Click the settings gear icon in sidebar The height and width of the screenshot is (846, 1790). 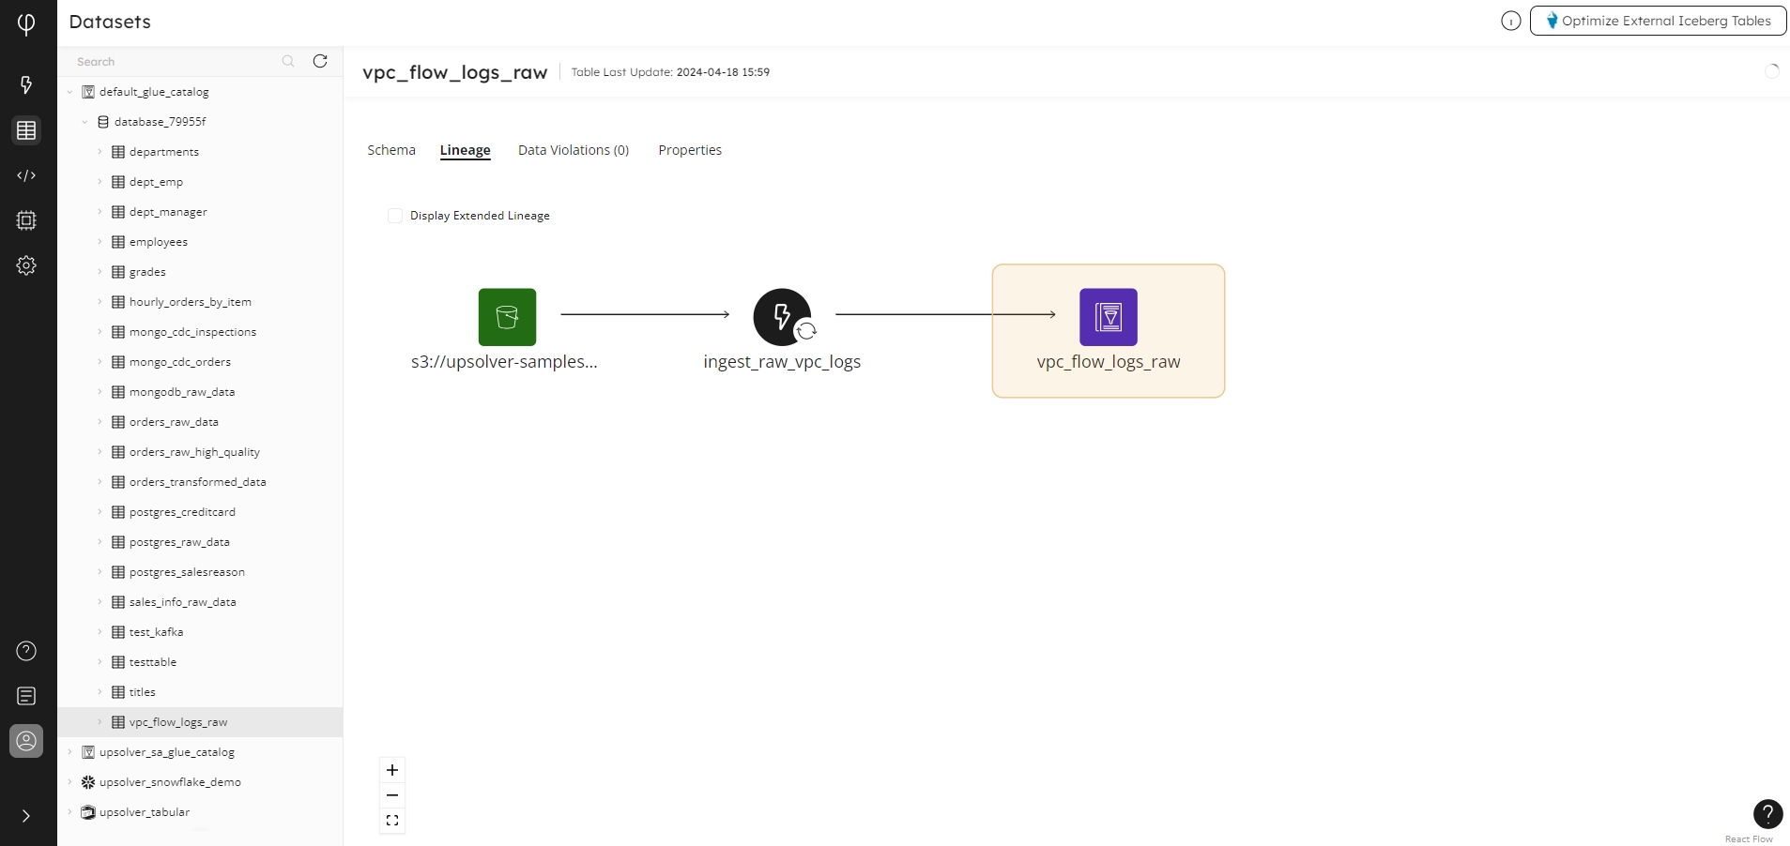tap(26, 265)
